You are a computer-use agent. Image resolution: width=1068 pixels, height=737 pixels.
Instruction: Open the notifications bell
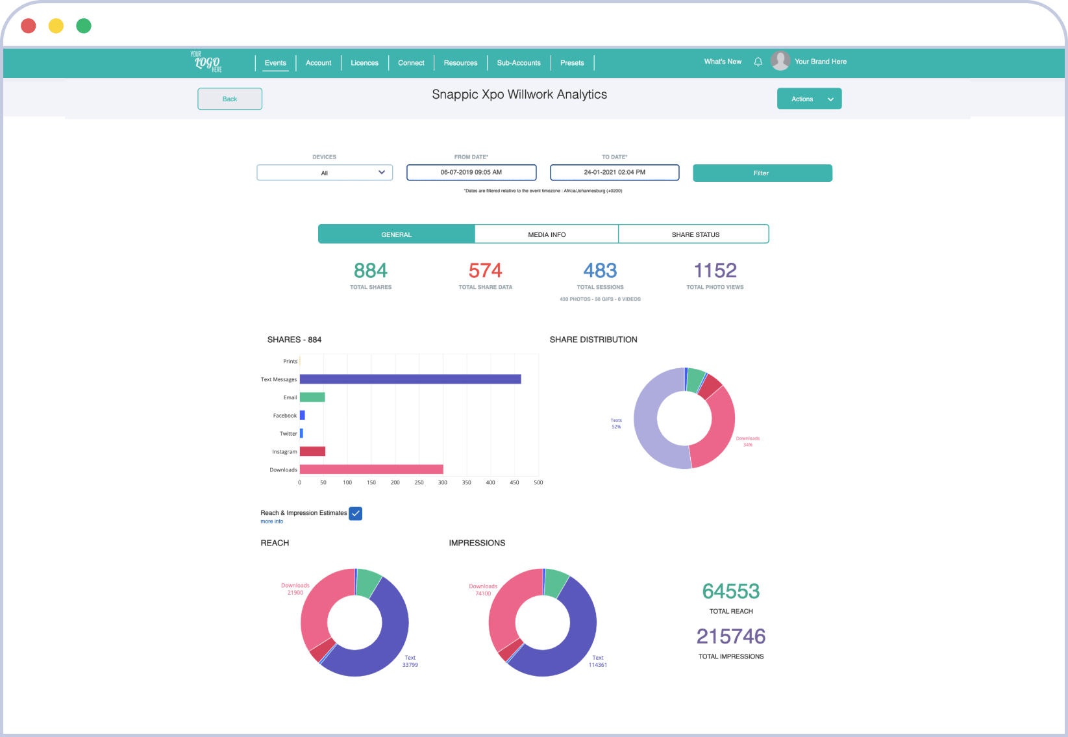click(758, 62)
